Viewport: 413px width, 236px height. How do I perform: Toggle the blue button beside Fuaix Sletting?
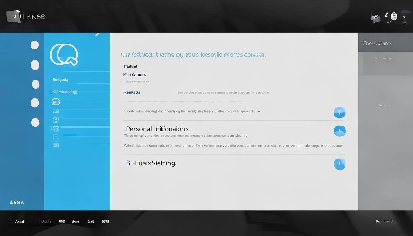click(339, 164)
